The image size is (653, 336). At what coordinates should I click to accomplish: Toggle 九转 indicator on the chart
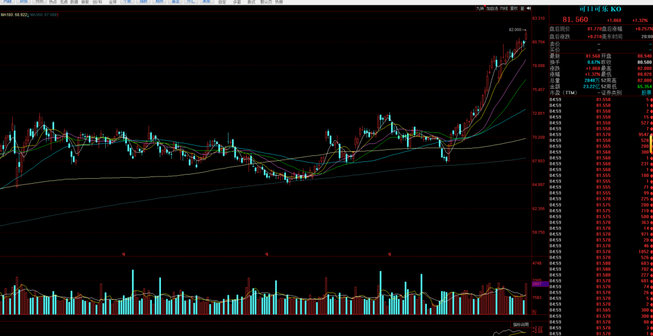click(x=481, y=8)
